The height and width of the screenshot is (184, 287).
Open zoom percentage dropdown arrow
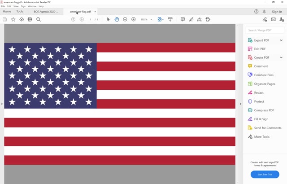[x=151, y=19]
